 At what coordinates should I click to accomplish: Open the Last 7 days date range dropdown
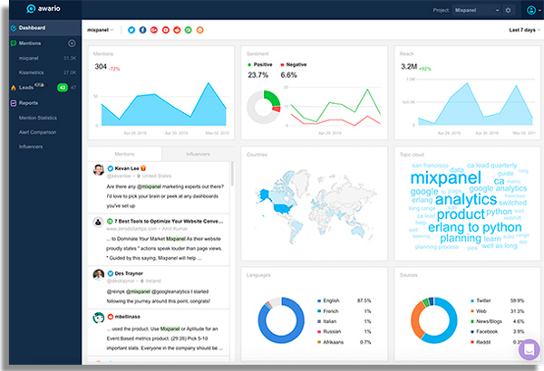525,30
